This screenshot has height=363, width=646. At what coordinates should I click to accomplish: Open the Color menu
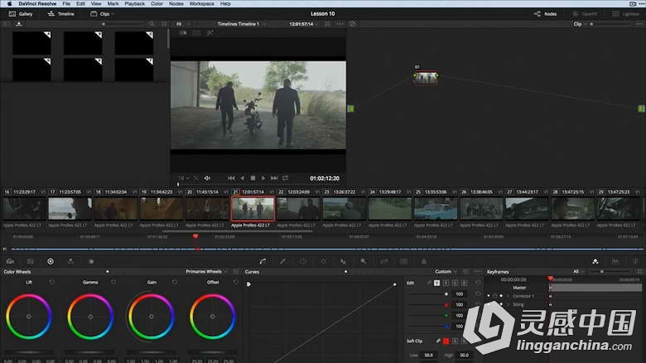pos(157,3)
